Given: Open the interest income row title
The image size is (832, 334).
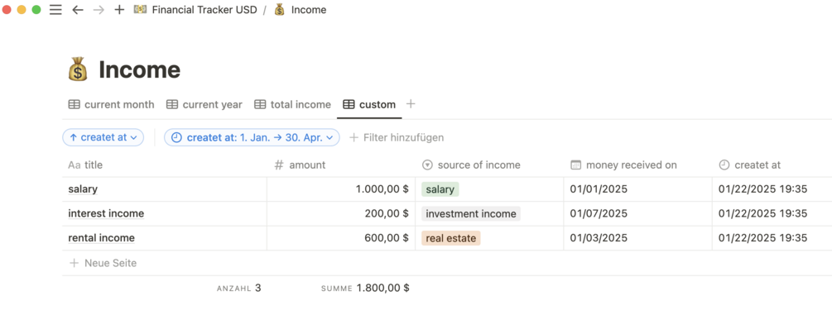Looking at the screenshot, I should [x=106, y=213].
